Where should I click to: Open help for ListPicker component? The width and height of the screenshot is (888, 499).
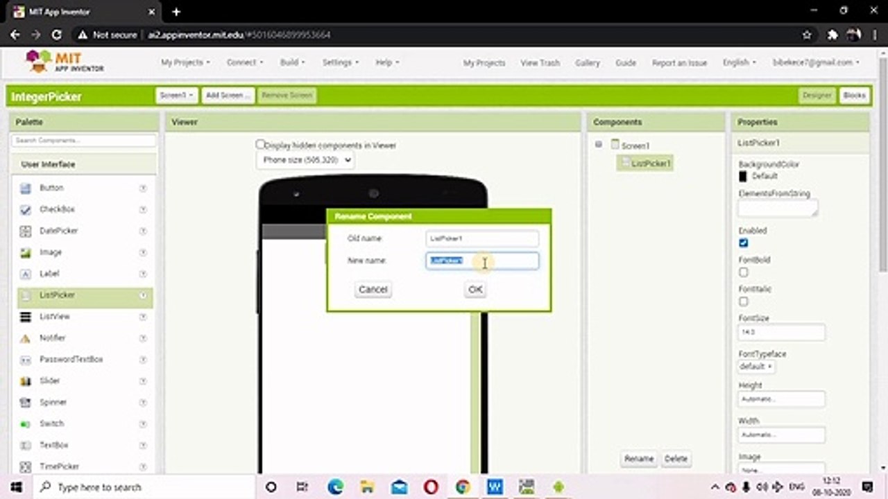coord(143,295)
